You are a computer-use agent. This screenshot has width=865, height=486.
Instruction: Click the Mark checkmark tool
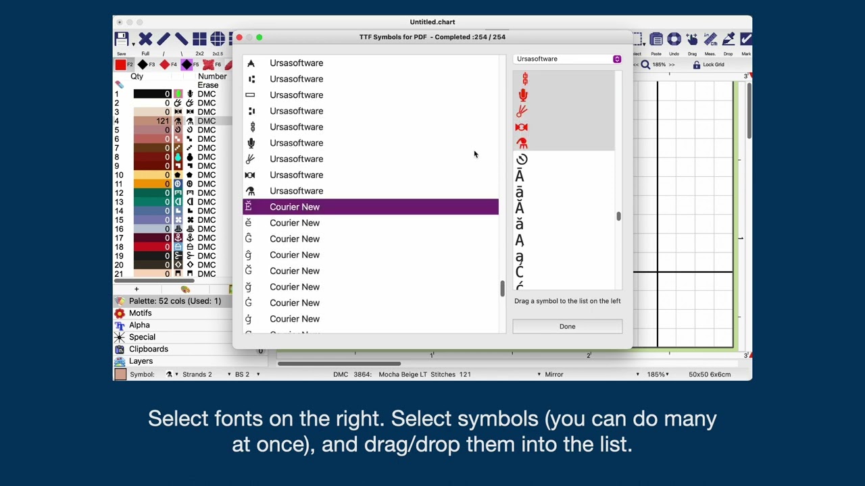(746, 39)
